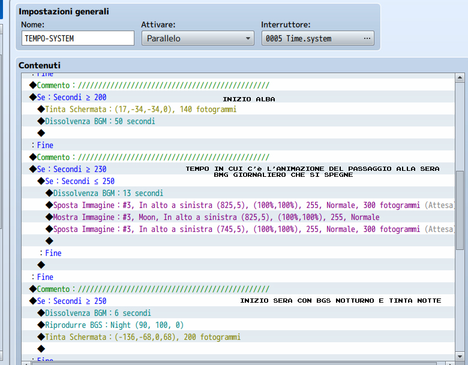
Task: Select the line 'Se : Secondi ≥ 200'
Action: coord(238,97)
